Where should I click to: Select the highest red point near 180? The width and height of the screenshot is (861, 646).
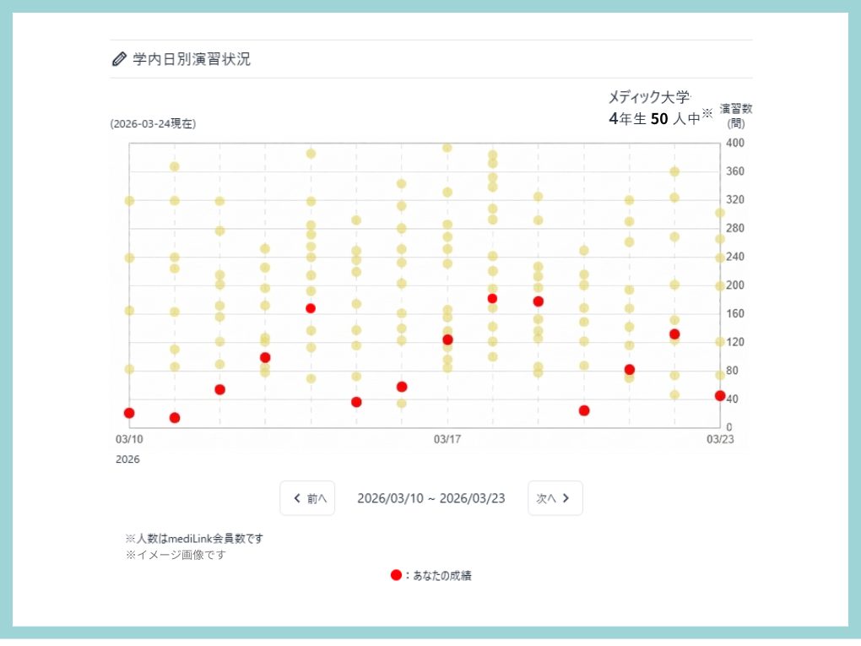[x=492, y=298]
